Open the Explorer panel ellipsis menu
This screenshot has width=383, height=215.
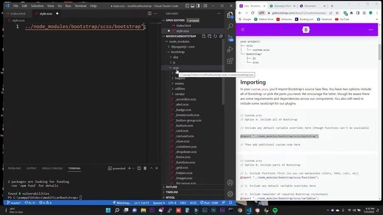coord(218,13)
